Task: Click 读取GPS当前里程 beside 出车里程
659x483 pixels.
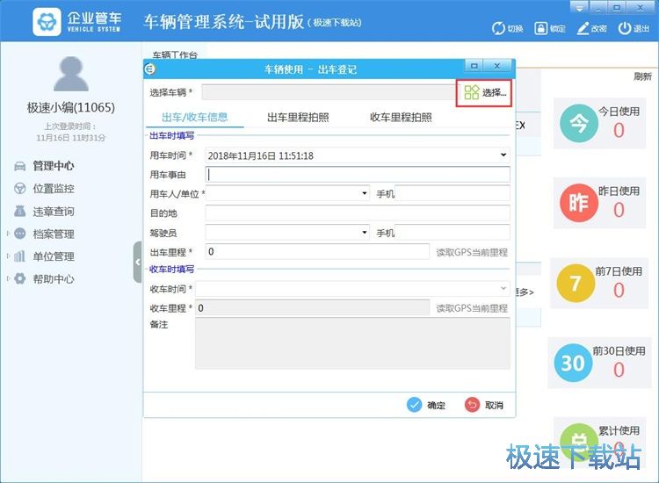Action: 472,252
